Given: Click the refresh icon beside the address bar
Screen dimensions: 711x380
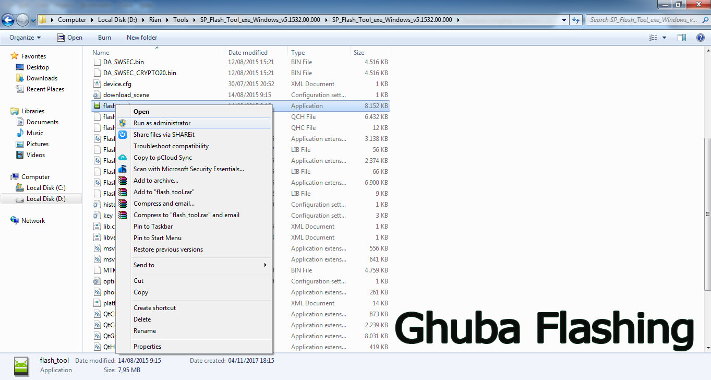Looking at the screenshot, I should pyautogui.click(x=576, y=19).
